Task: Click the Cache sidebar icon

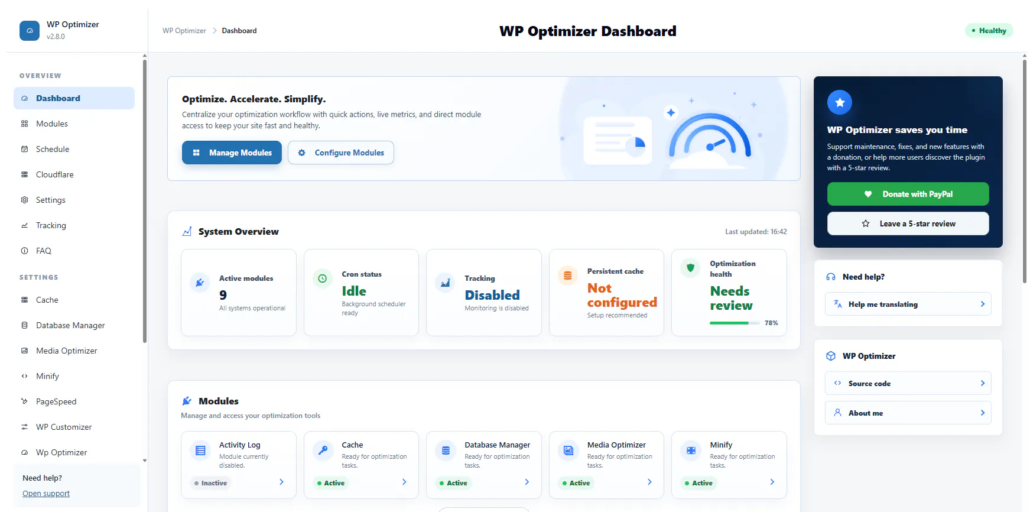Action: pyautogui.click(x=25, y=300)
